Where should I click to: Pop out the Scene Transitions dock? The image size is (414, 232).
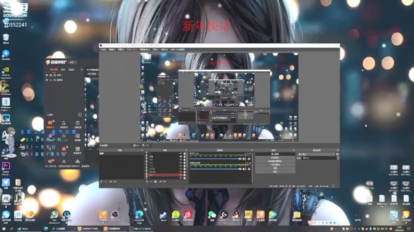click(x=338, y=150)
